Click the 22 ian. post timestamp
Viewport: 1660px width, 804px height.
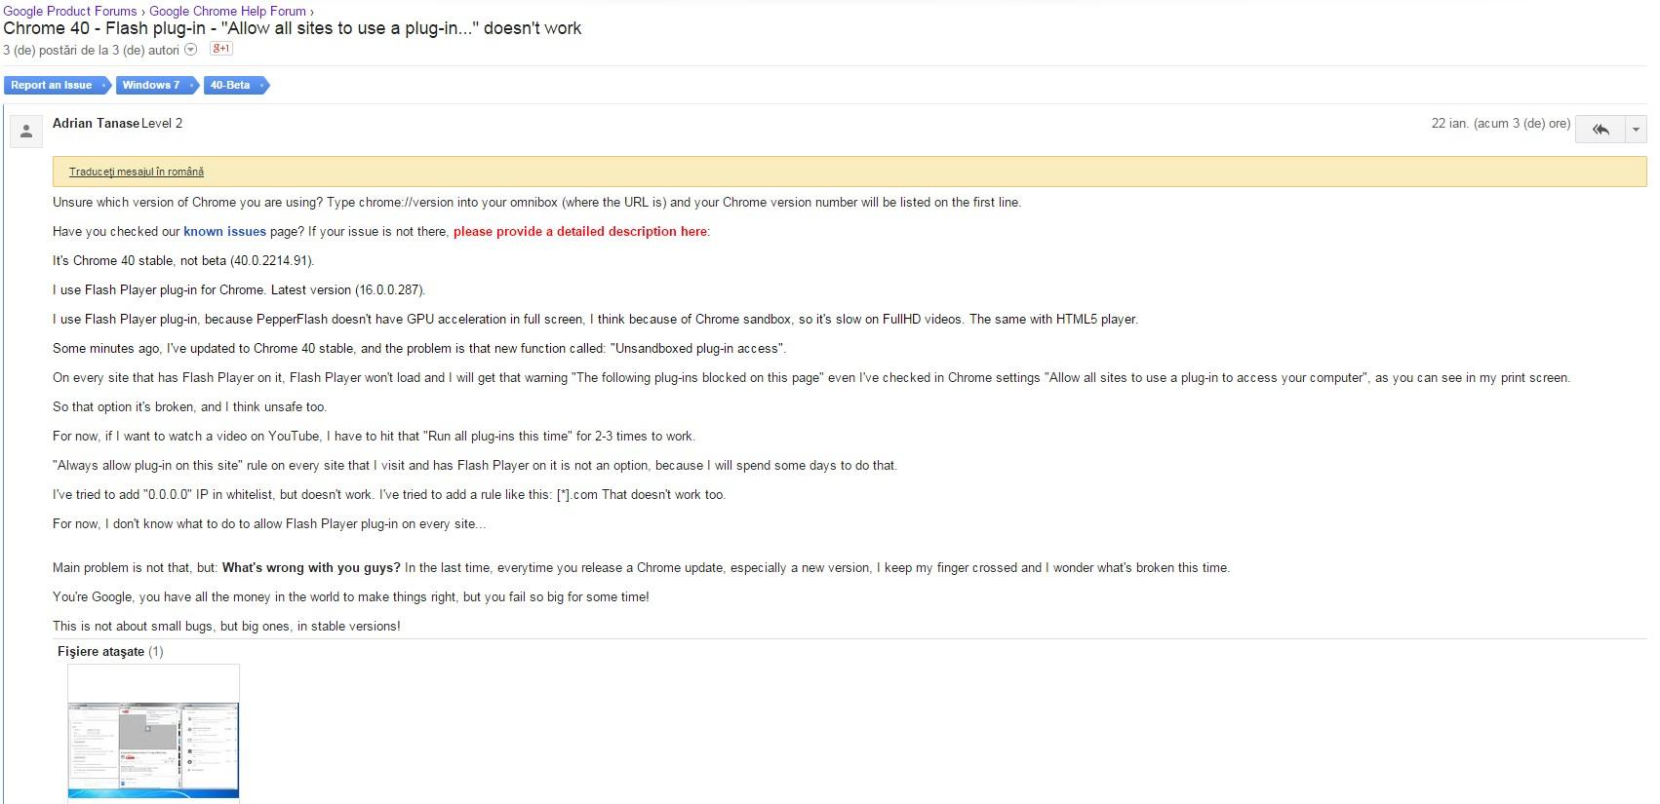1500,123
